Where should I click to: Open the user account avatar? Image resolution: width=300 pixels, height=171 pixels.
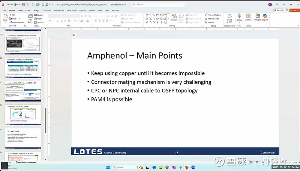(x=270, y=4)
